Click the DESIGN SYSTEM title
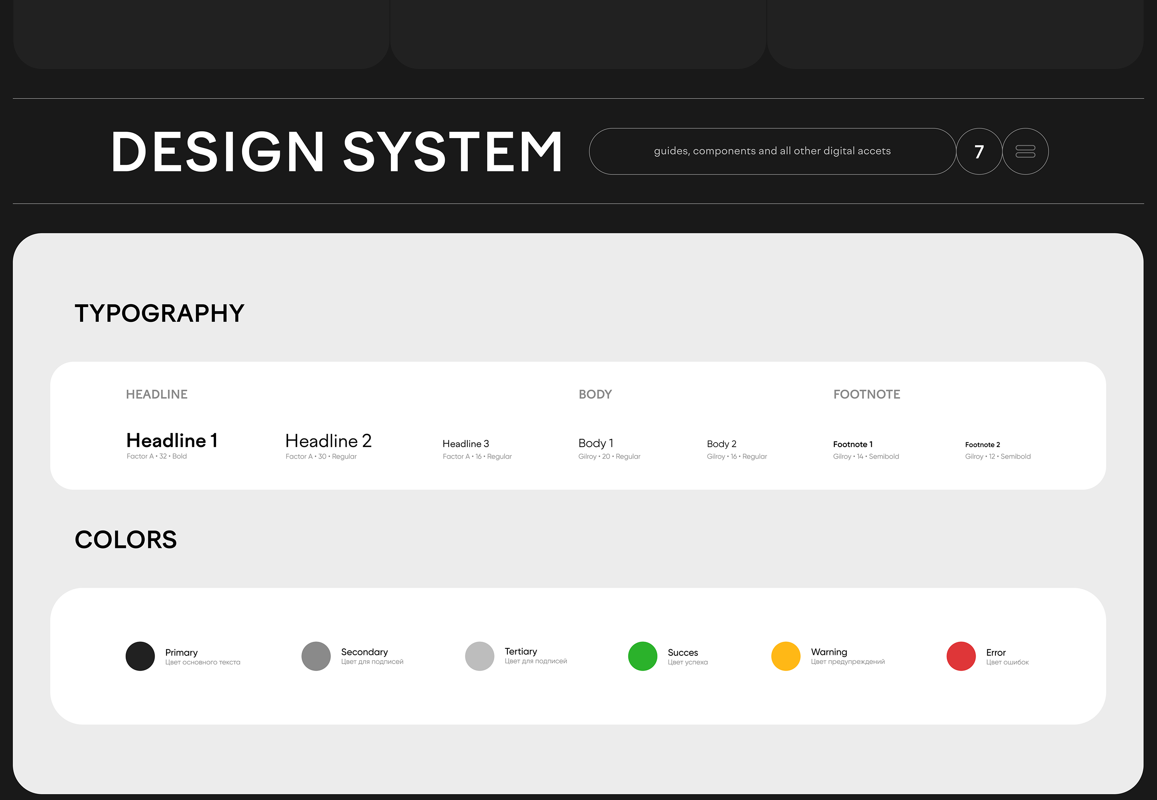The image size is (1157, 800). tap(336, 152)
